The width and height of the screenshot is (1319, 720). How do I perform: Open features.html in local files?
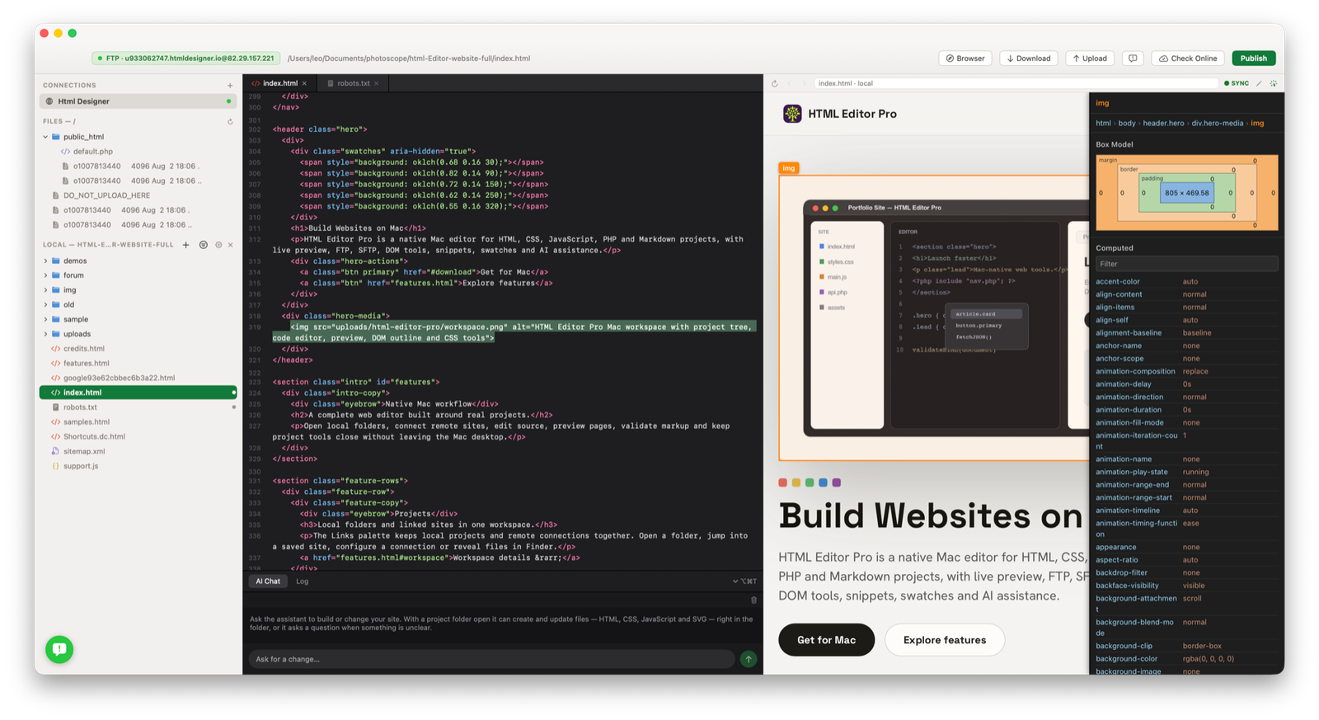click(87, 363)
